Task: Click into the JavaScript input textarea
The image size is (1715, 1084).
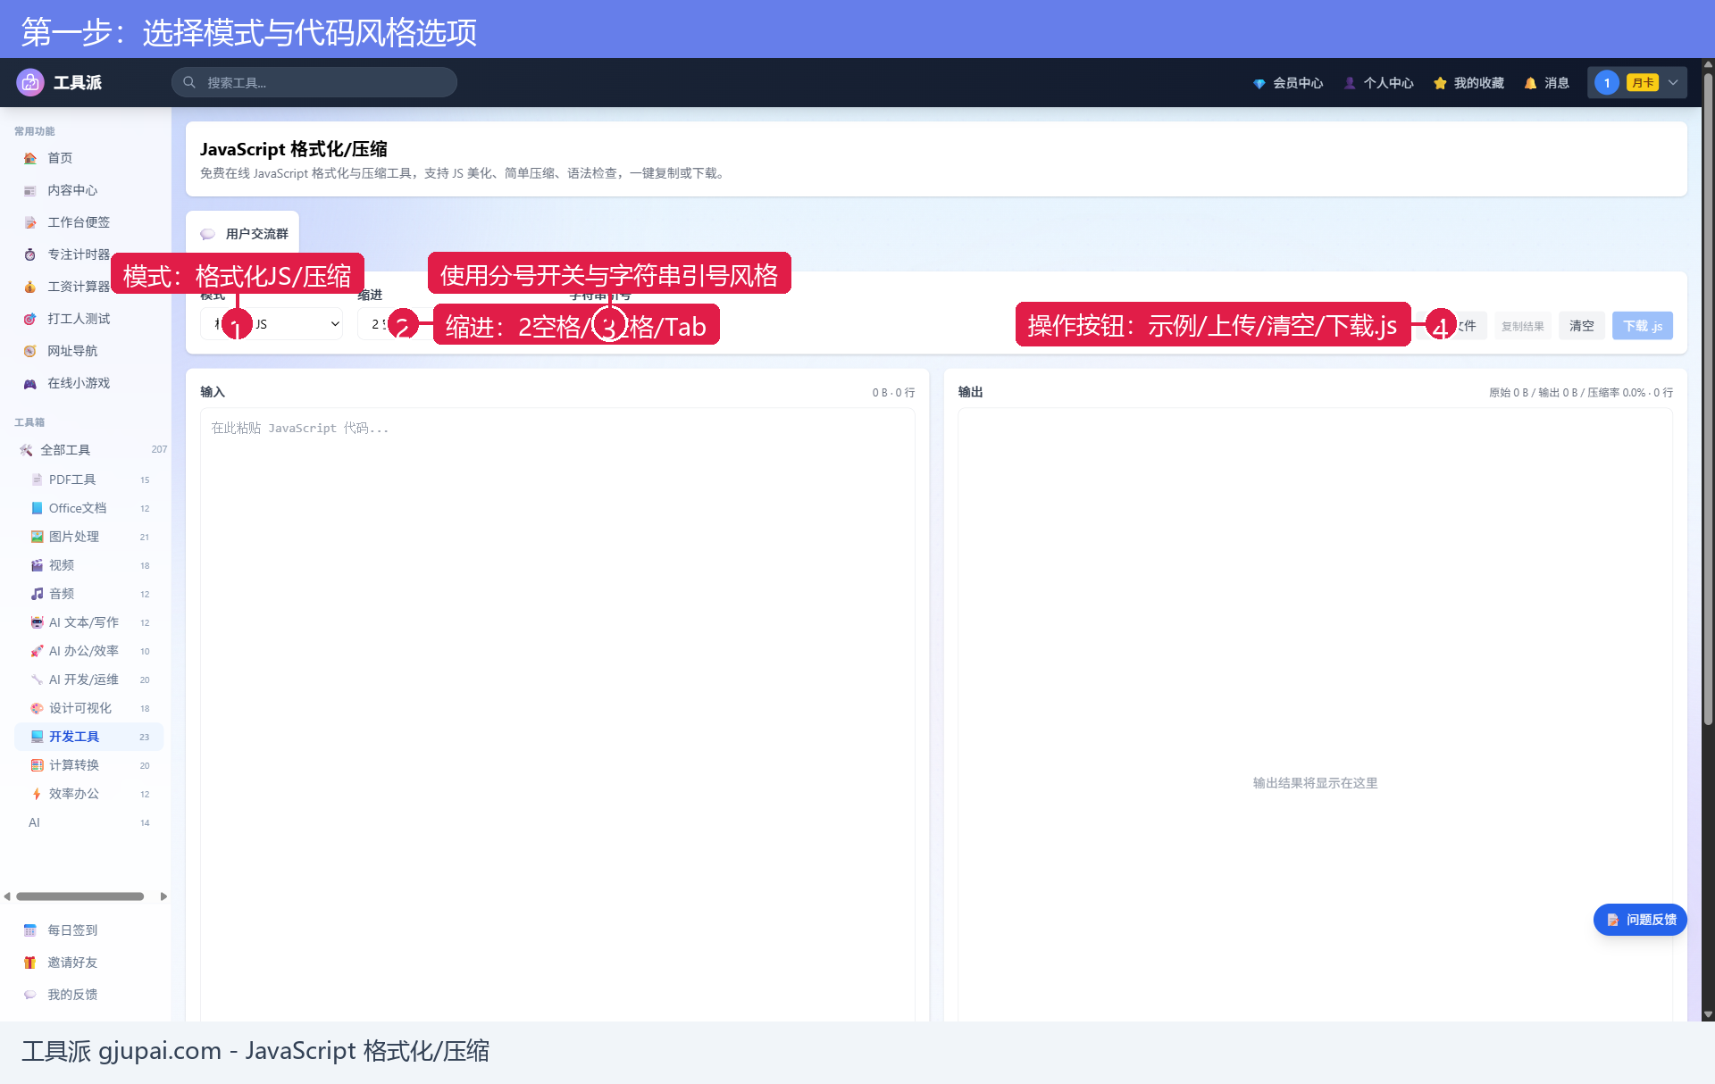Action: click(557, 714)
